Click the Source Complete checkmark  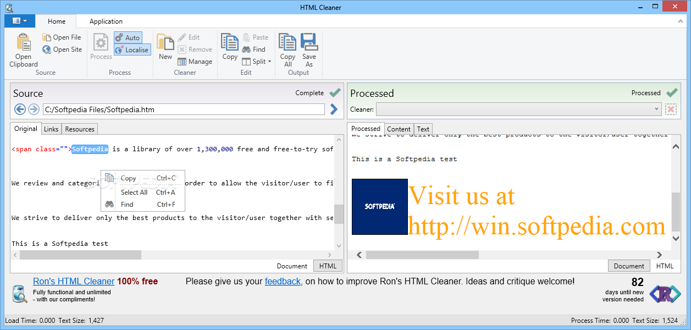coord(335,93)
